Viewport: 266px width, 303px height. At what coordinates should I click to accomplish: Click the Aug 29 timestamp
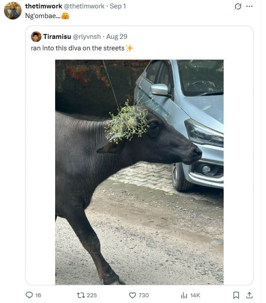[117, 37]
